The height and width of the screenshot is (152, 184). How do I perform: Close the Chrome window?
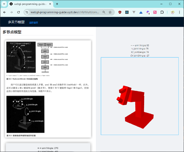(179, 4)
